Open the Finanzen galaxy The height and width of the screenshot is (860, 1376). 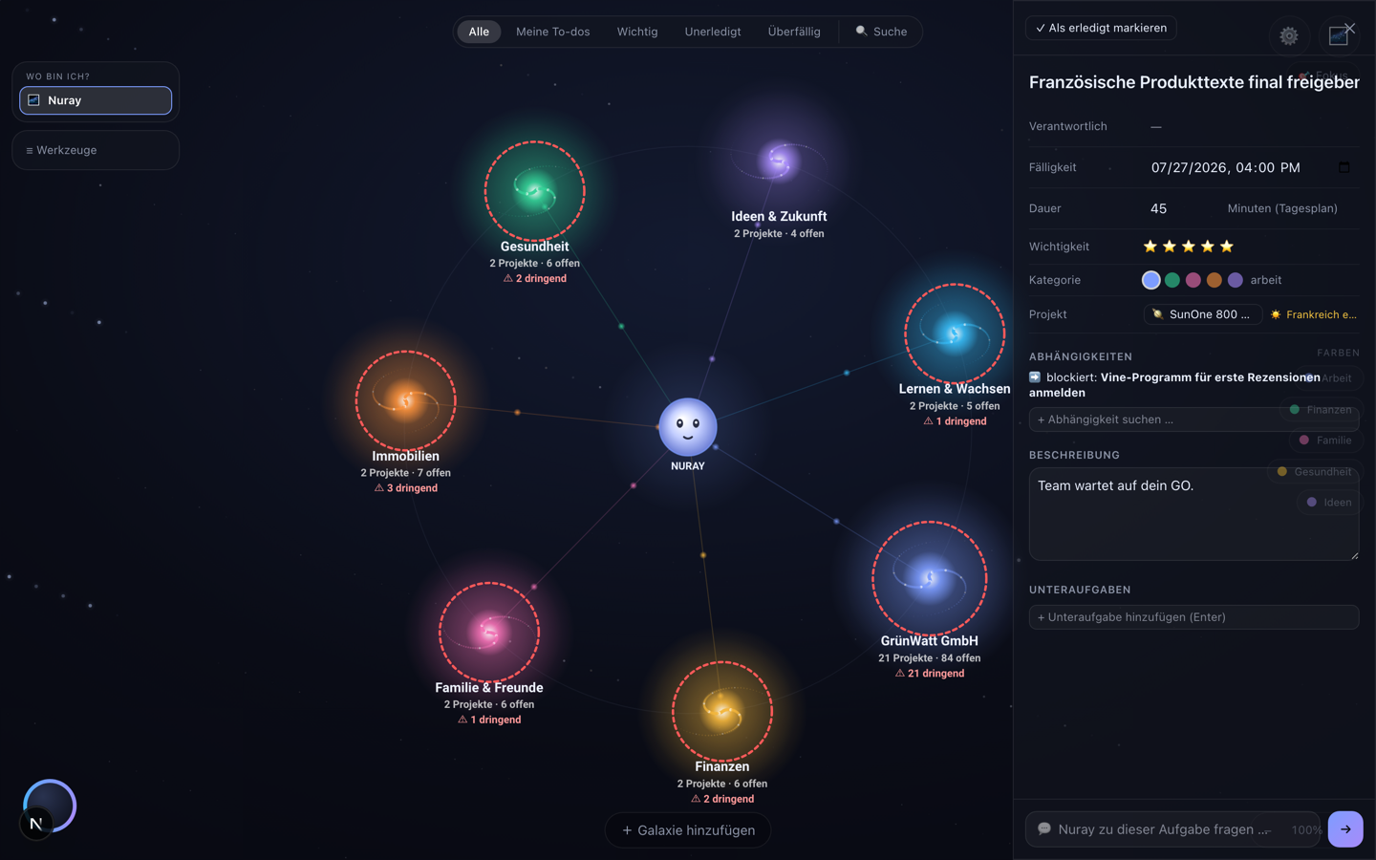pos(721,711)
